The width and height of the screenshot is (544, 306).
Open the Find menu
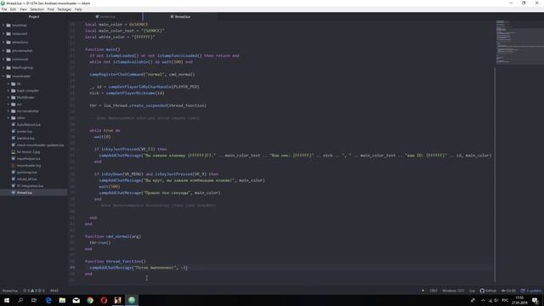(x=51, y=9)
